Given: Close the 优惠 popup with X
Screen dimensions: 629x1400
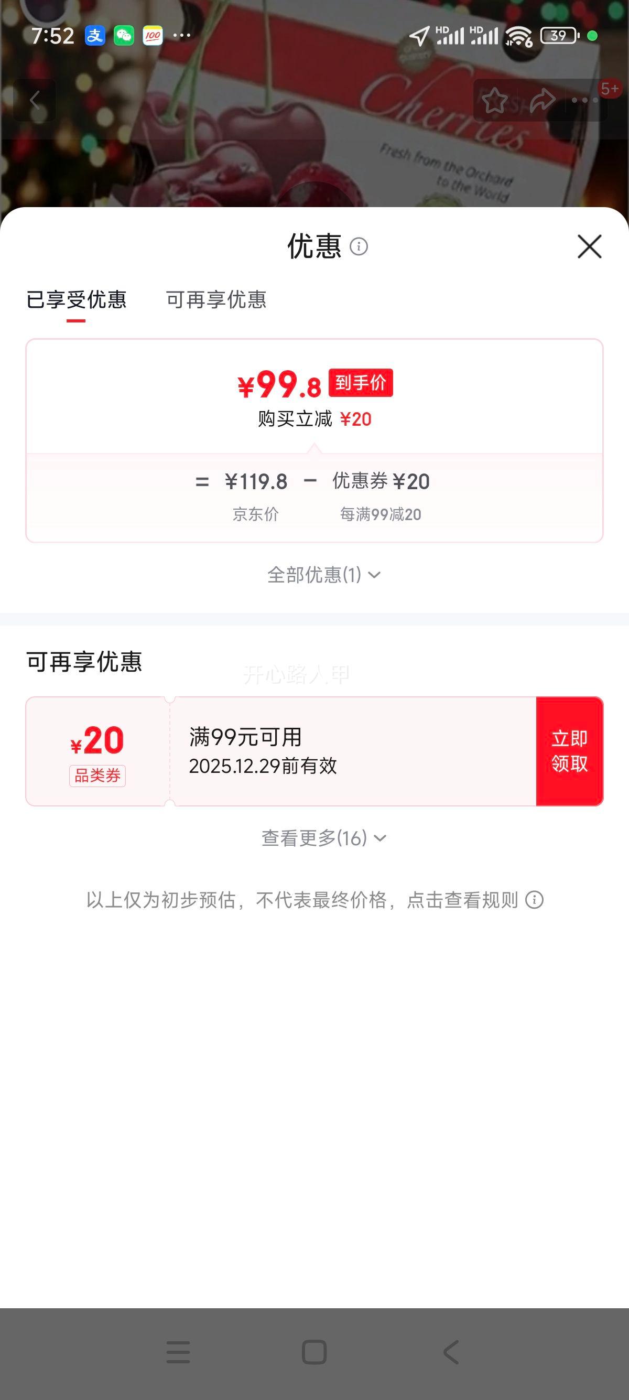Looking at the screenshot, I should [x=589, y=247].
